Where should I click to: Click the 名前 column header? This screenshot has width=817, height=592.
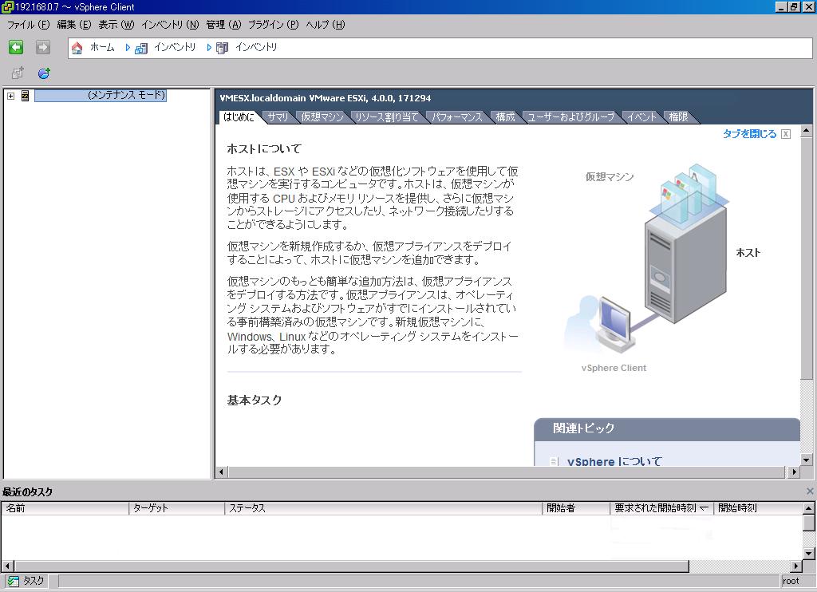tap(65, 507)
